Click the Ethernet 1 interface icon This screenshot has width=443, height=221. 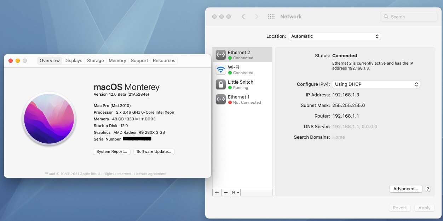click(221, 100)
